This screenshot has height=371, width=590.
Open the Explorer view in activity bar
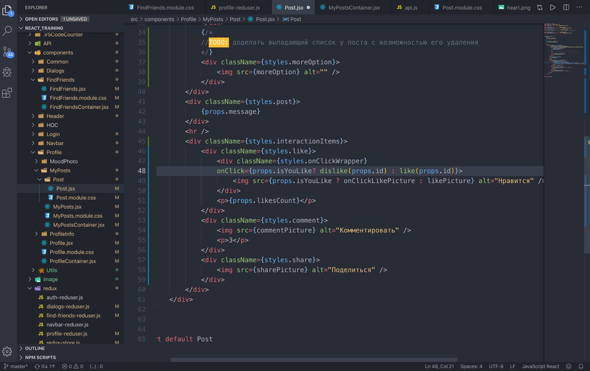[7, 10]
